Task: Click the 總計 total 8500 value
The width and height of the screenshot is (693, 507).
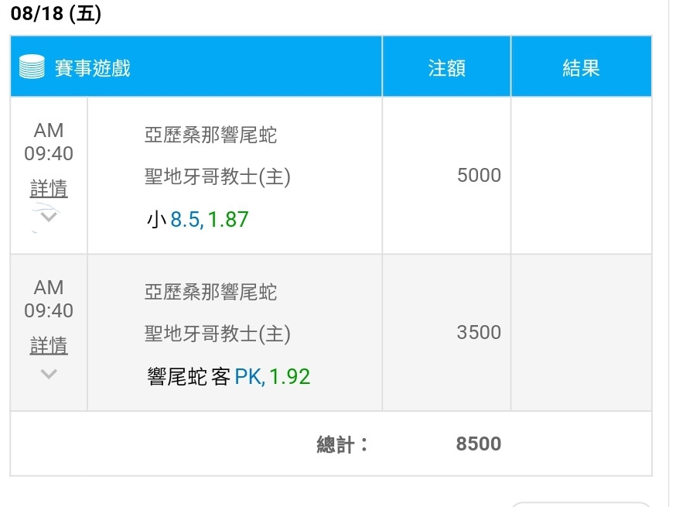Action: [479, 444]
